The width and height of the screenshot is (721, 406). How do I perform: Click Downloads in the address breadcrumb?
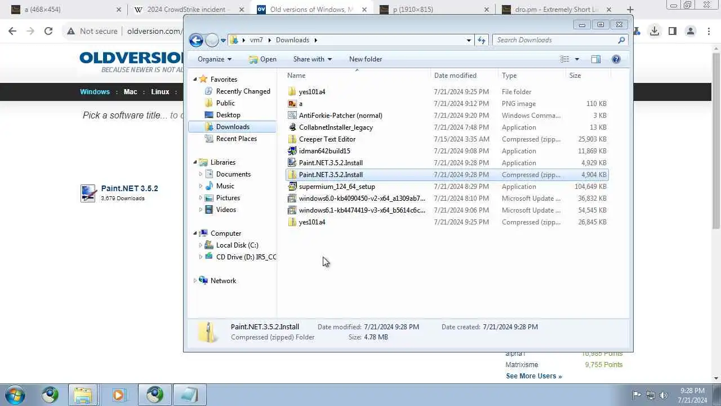[292, 40]
